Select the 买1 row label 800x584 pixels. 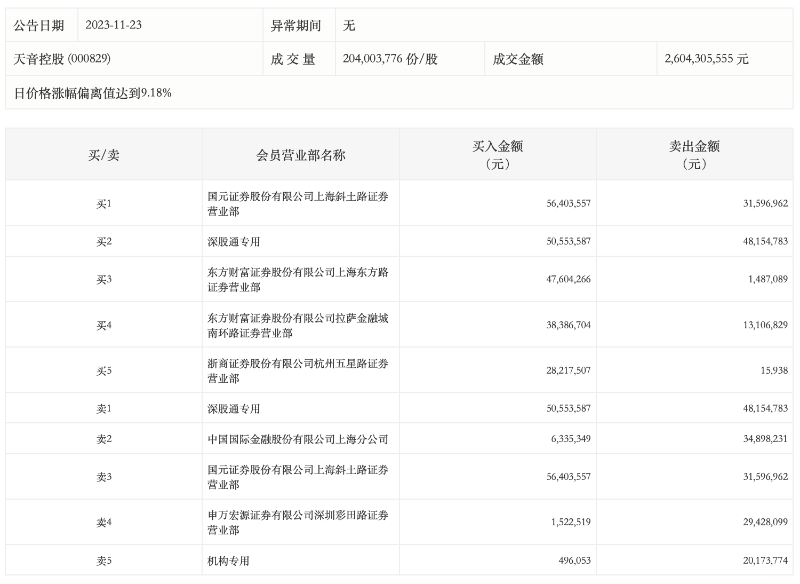[103, 203]
